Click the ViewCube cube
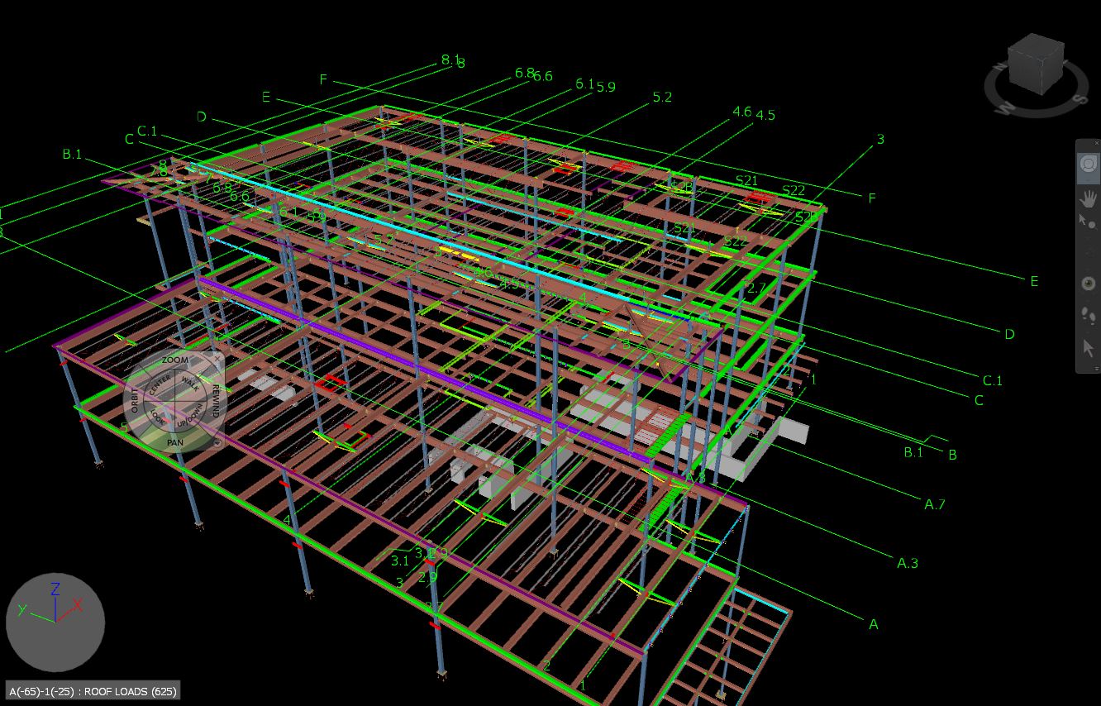The height and width of the screenshot is (706, 1101). pos(1036,64)
